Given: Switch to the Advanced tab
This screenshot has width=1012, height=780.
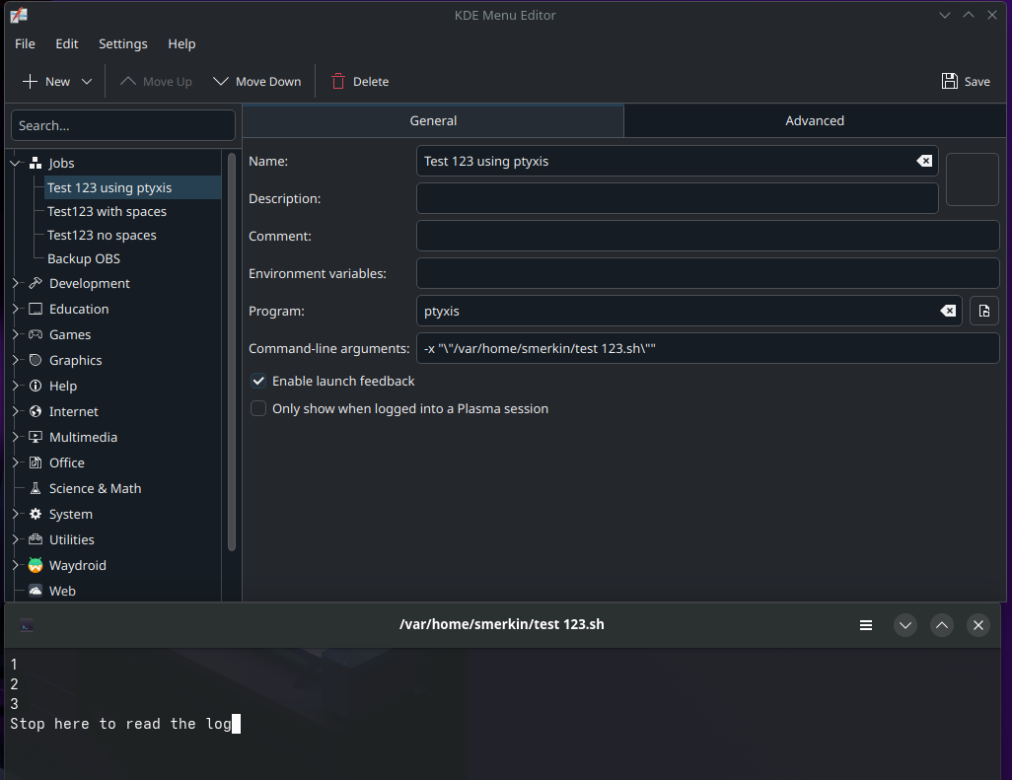Looking at the screenshot, I should tap(814, 119).
